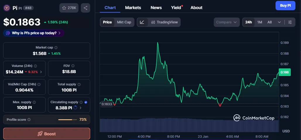Click the 23 Jan date axis label
Viewport: 301px width, 140px height.
pos(203,136)
